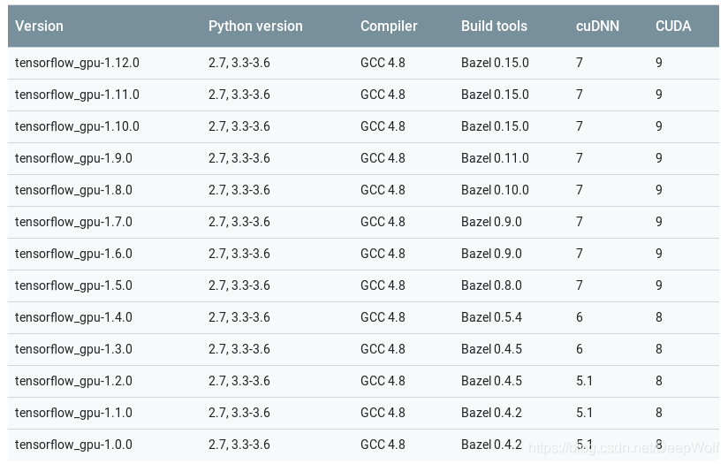Click CUDA value 8 in the 1.3.0 row
Image resolution: width=728 pixels, height=464 pixels.
coord(659,349)
